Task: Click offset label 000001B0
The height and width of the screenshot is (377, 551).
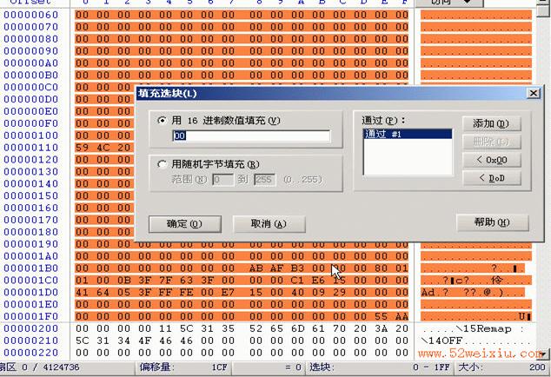Action: (31, 268)
